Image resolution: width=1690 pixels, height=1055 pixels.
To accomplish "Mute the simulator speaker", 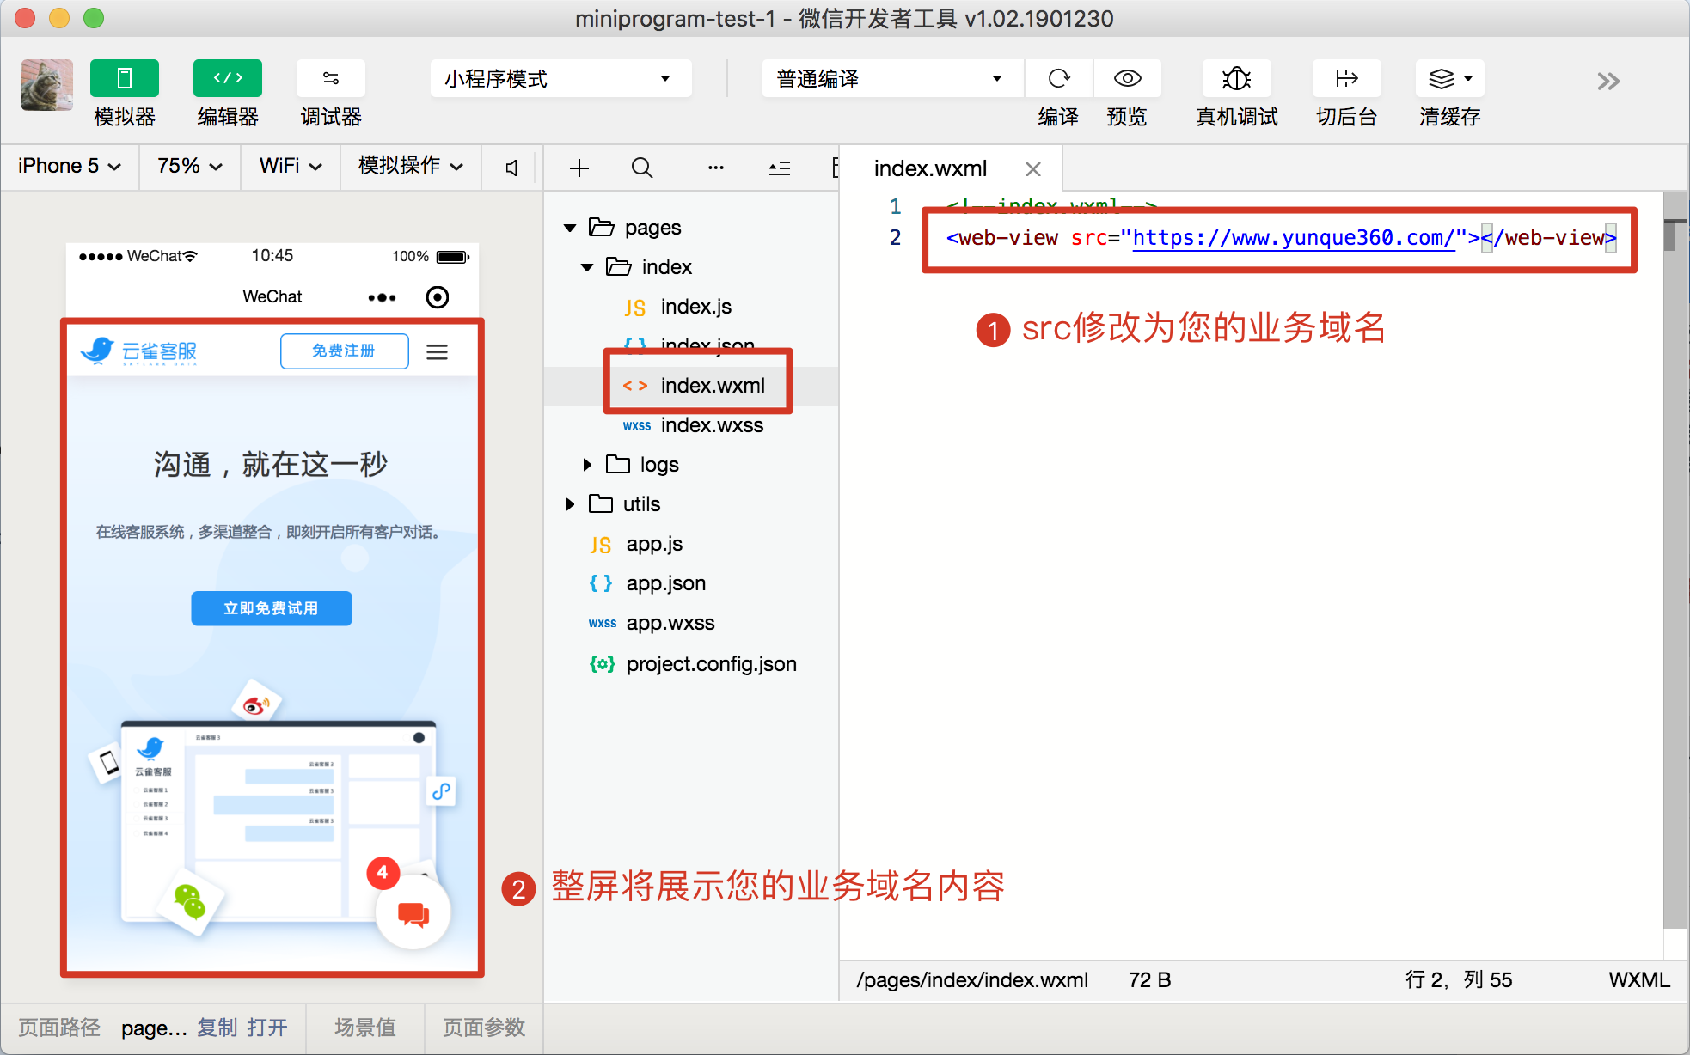I will point(511,168).
